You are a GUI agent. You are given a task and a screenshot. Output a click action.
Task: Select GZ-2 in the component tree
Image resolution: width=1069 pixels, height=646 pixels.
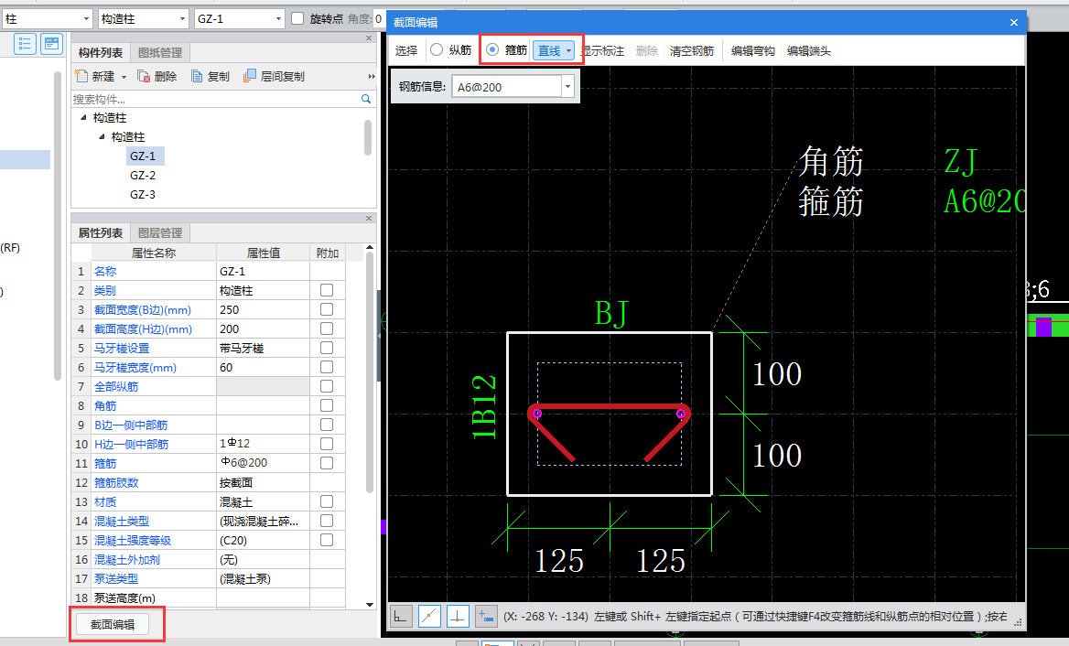pyautogui.click(x=143, y=175)
